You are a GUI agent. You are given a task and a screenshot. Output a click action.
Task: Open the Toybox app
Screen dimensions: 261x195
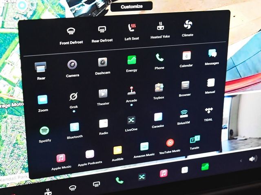159,88
